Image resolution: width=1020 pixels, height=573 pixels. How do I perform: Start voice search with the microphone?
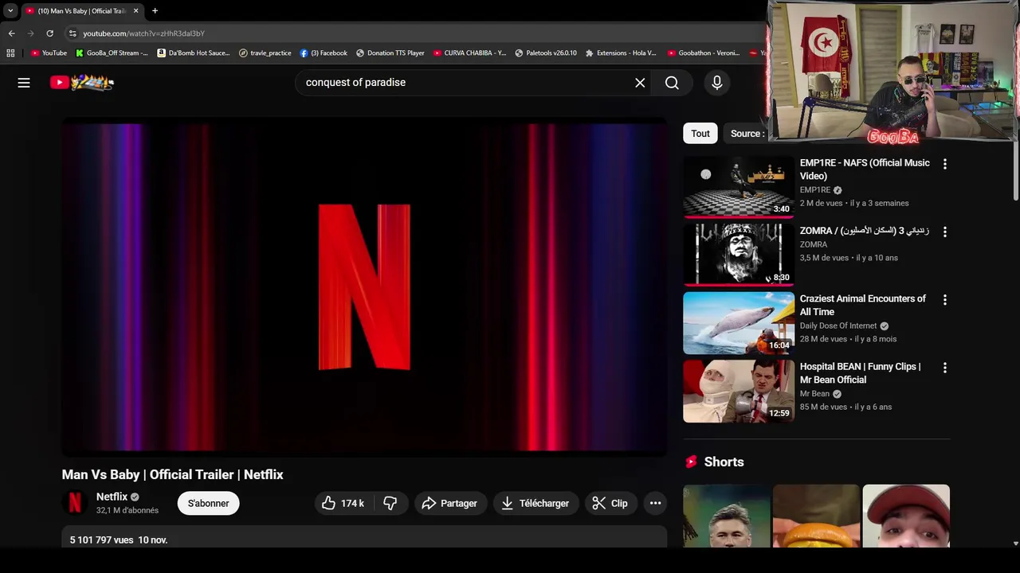[716, 83]
